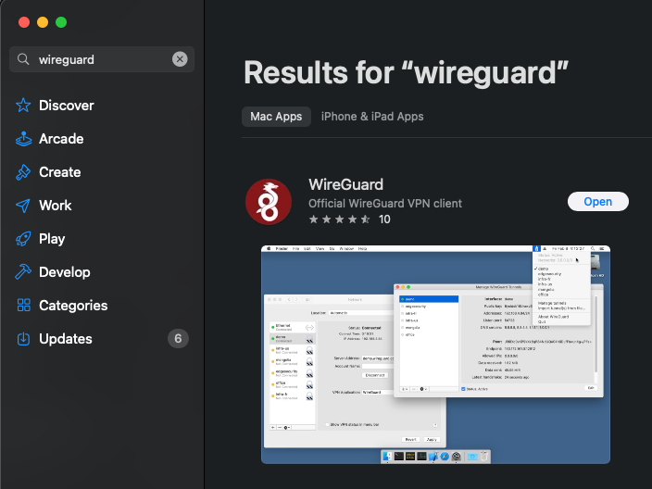Viewport: 652px width, 489px height.
Task: Click the Discover star icon
Action: pos(23,106)
